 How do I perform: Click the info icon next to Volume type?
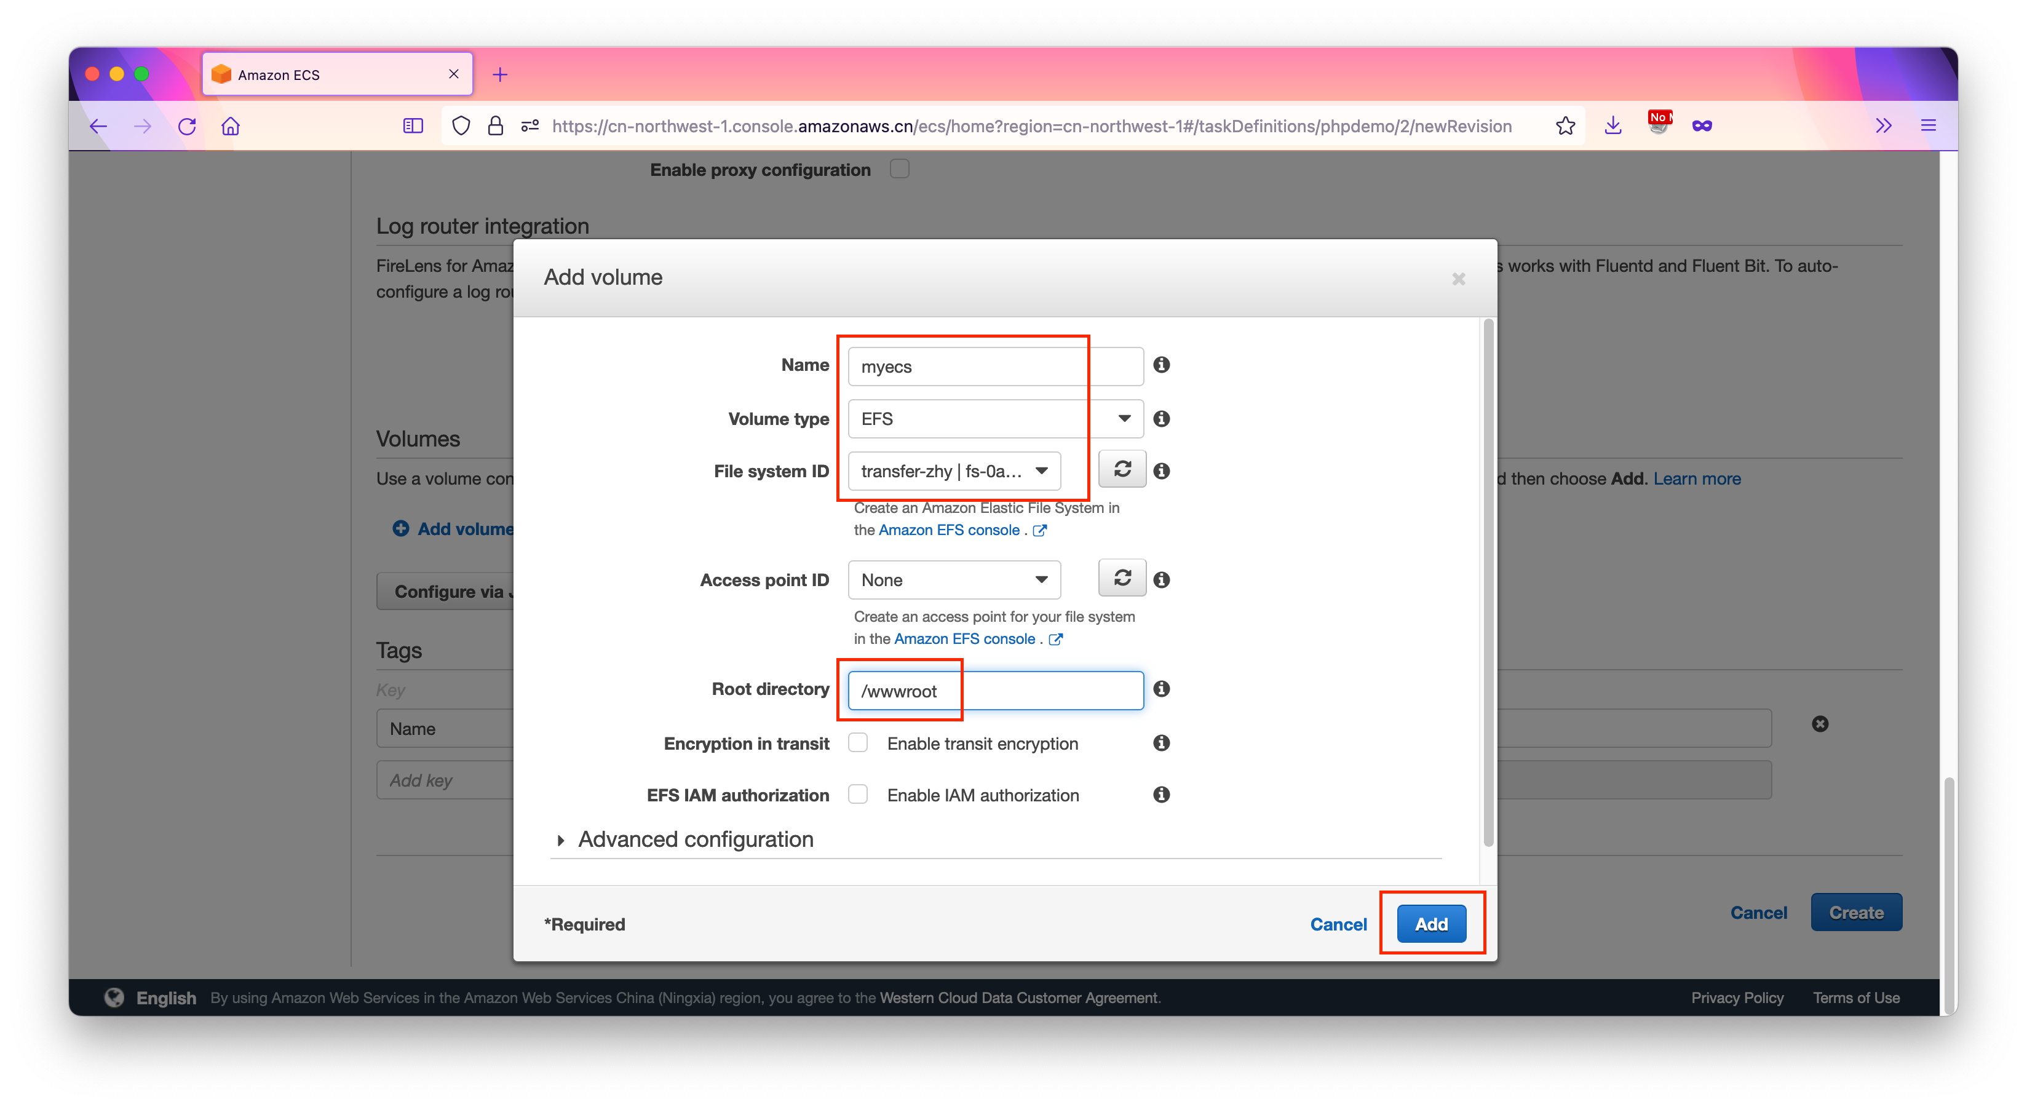(1162, 419)
